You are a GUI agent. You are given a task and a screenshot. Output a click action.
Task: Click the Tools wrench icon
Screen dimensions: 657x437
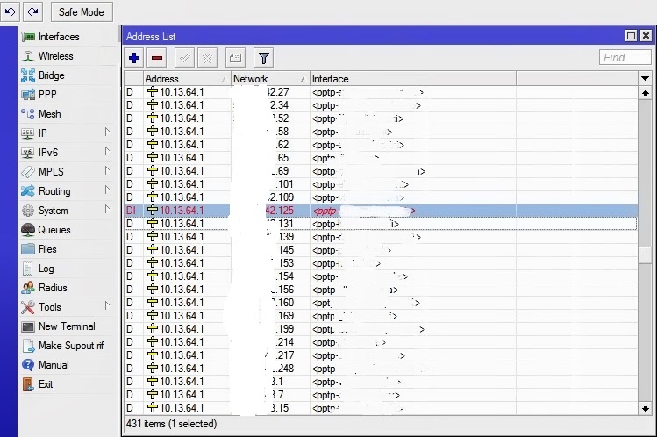coord(28,307)
